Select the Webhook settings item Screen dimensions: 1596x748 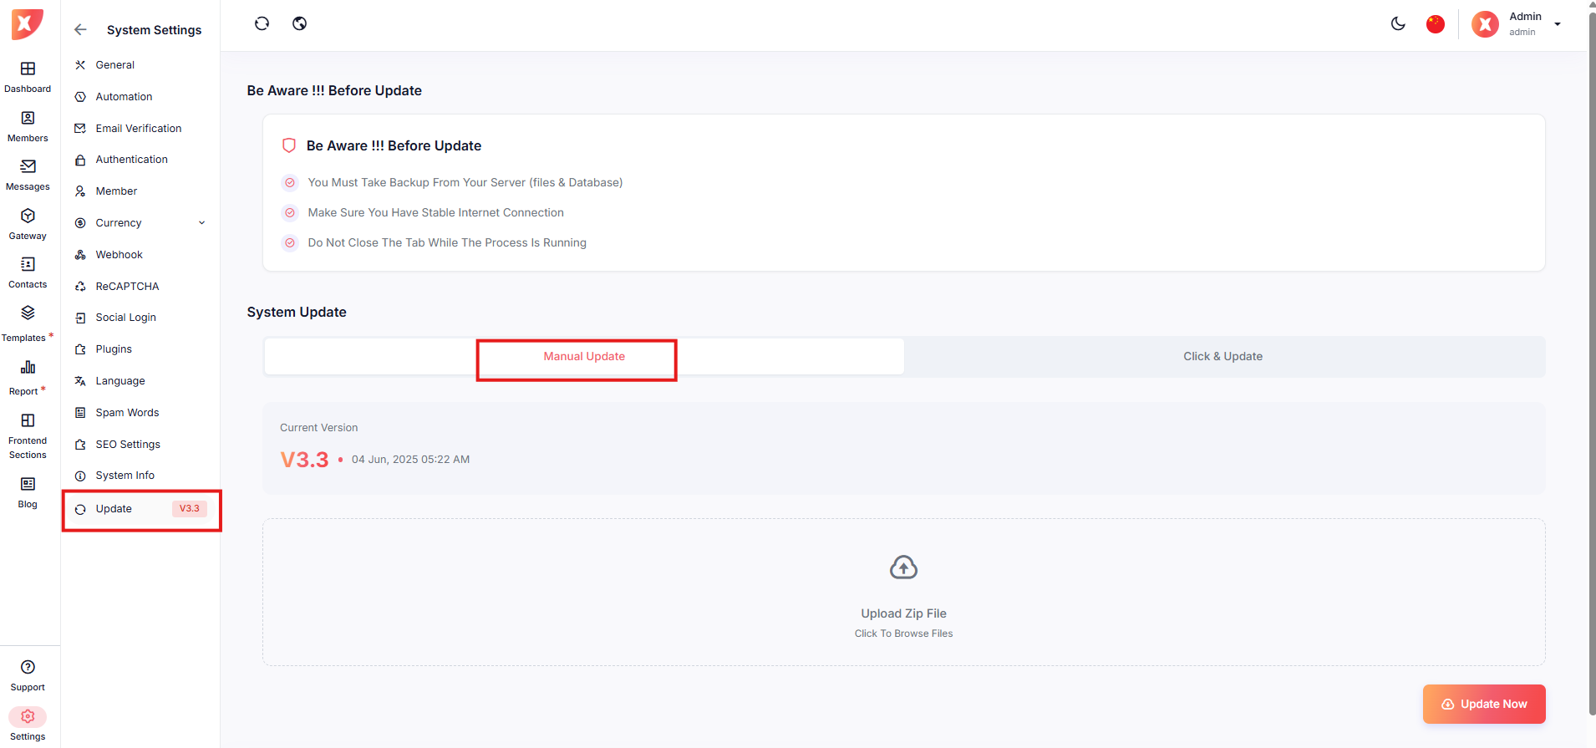coord(119,255)
